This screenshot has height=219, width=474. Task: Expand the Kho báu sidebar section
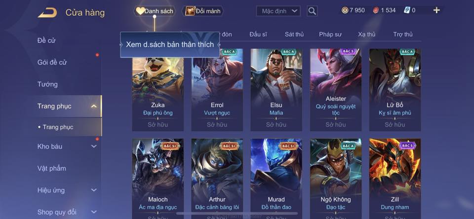tap(94, 146)
